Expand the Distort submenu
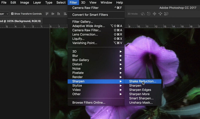 tap(96, 64)
